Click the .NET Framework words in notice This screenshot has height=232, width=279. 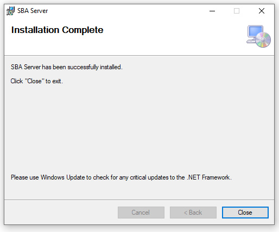pyautogui.click(x=209, y=177)
